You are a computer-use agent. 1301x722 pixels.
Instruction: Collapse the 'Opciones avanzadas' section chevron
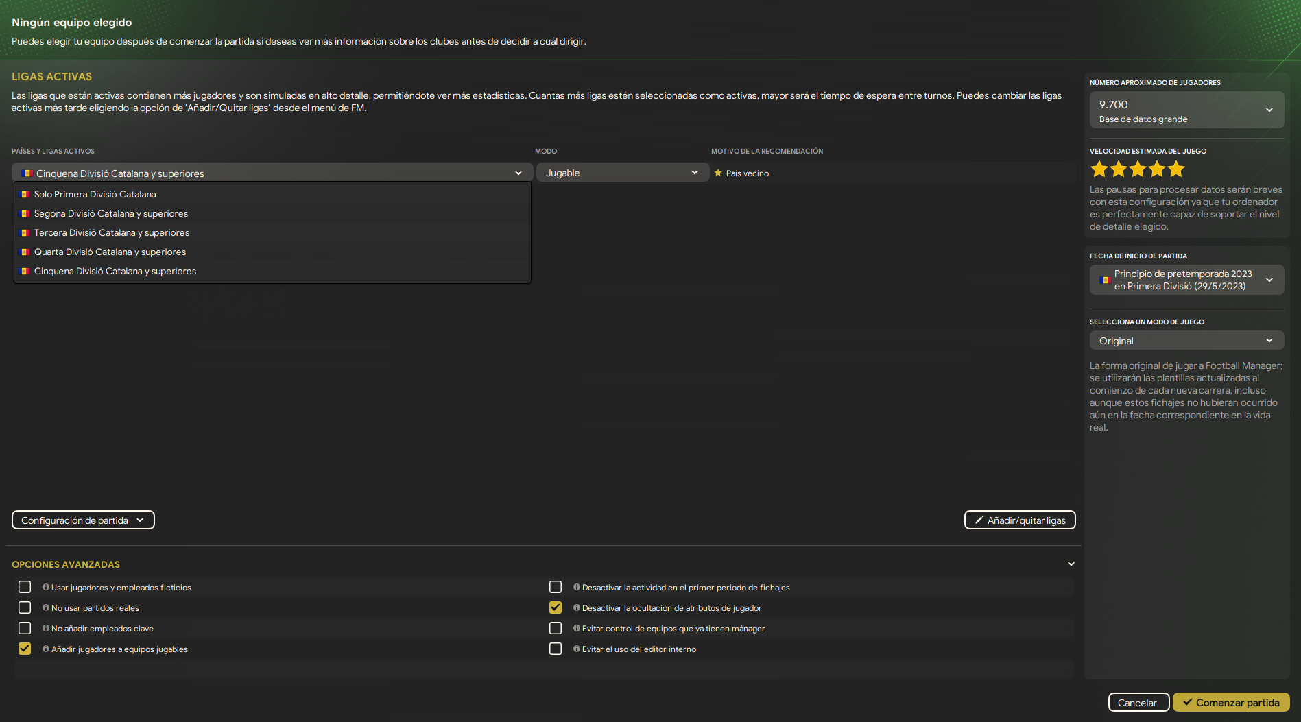tap(1071, 564)
